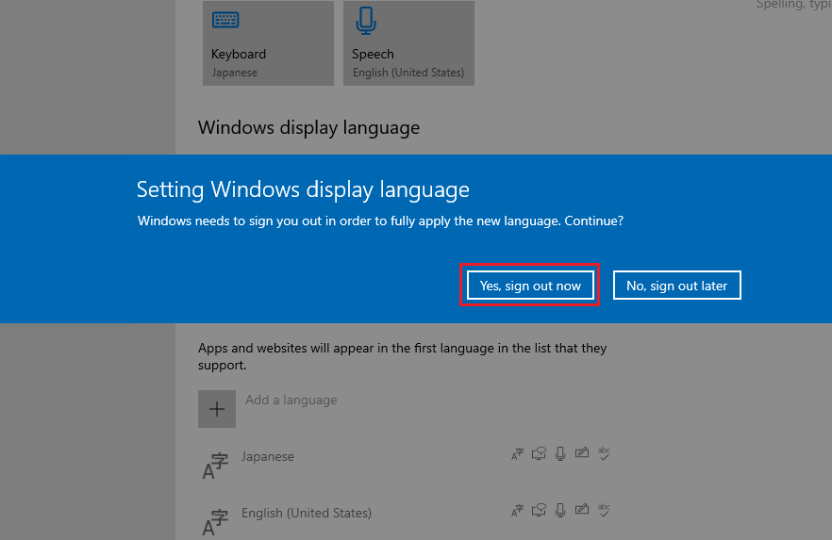Click the Windows display language heading
Viewport: 832px width, 540px height.
click(308, 128)
